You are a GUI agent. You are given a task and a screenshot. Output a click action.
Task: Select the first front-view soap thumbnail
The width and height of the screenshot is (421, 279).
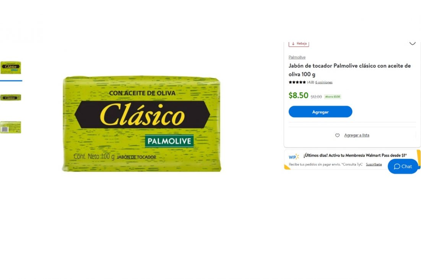pyautogui.click(x=11, y=68)
